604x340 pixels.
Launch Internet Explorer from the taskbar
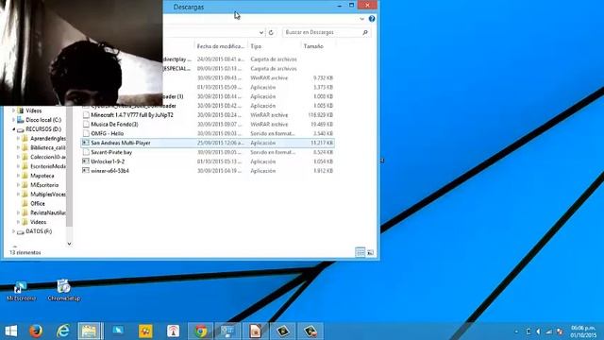pyautogui.click(x=63, y=331)
